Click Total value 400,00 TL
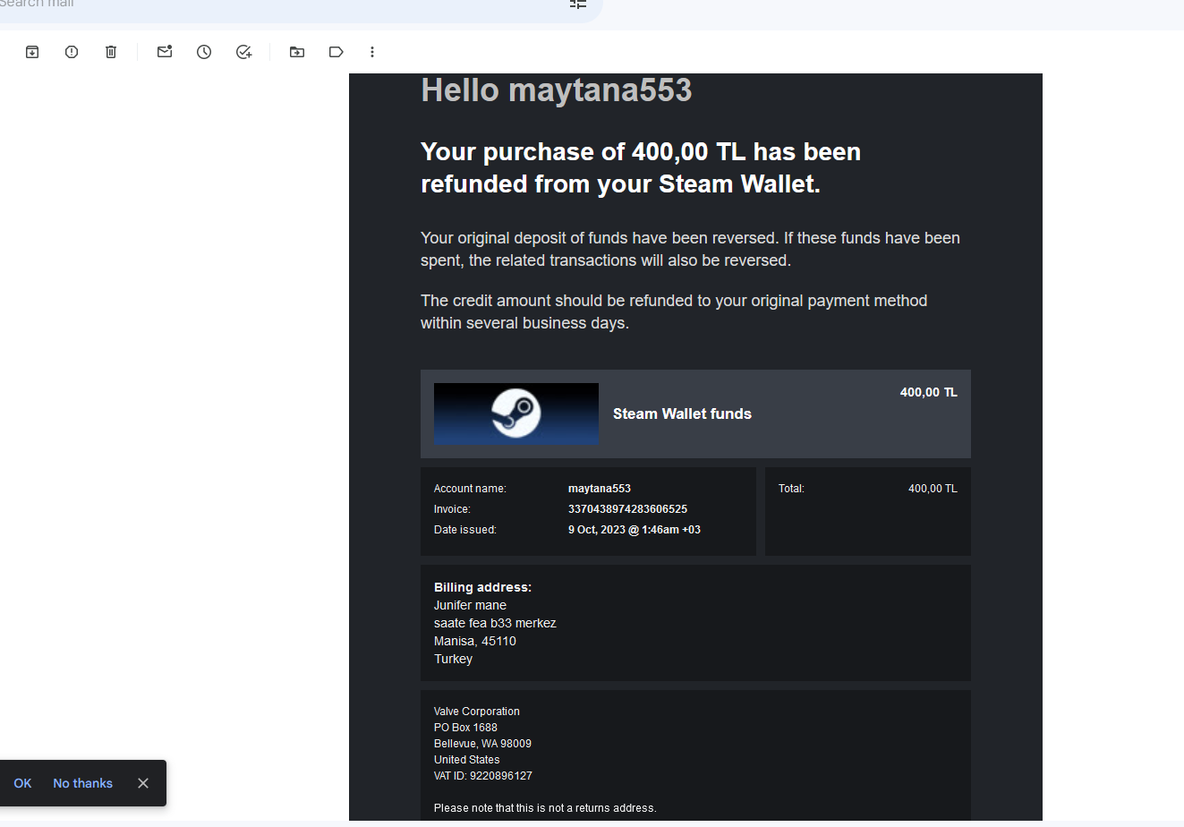Screen dimensions: 1184x827 (x=933, y=489)
